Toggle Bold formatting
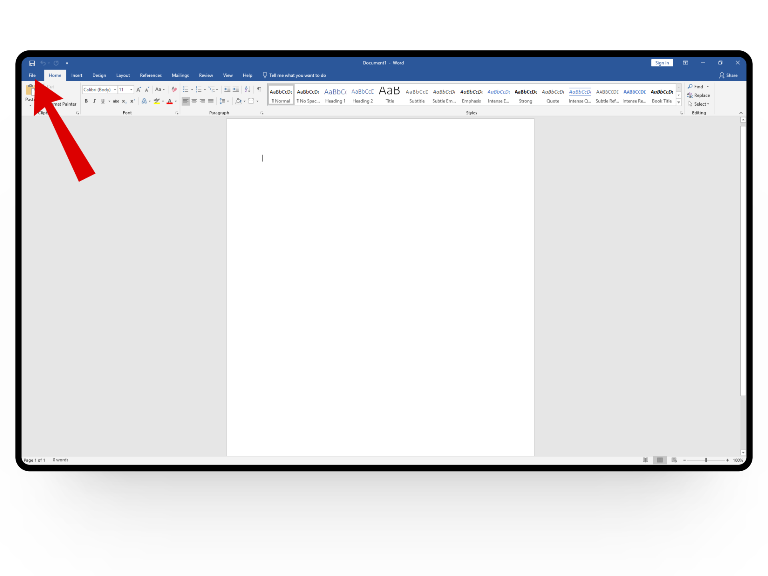The width and height of the screenshot is (768, 576). pyautogui.click(x=86, y=101)
